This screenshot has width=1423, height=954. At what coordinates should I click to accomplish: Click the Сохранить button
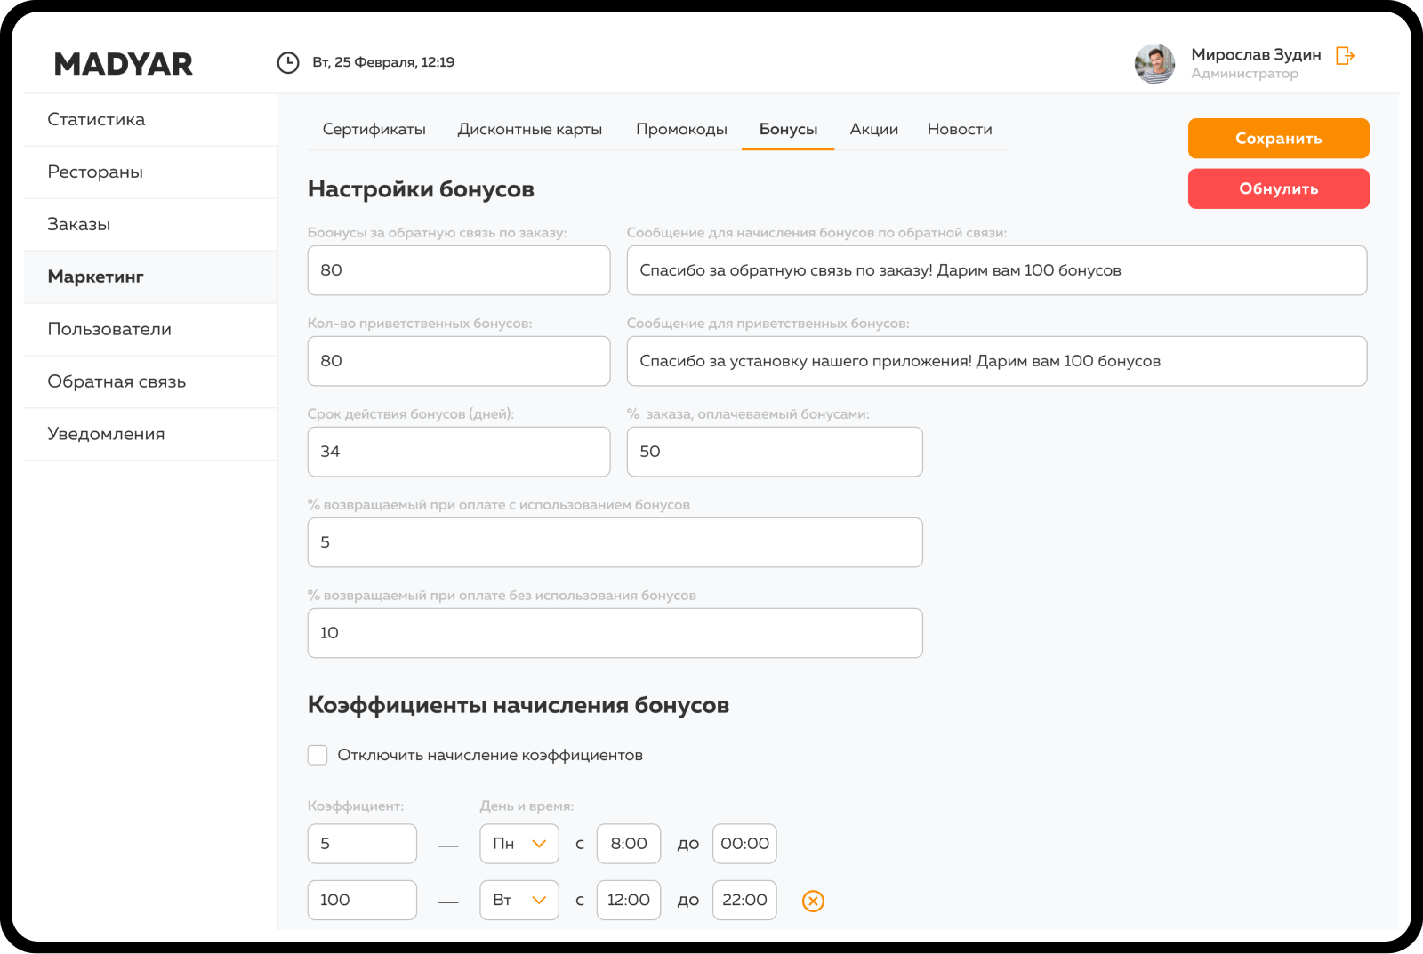(x=1279, y=139)
